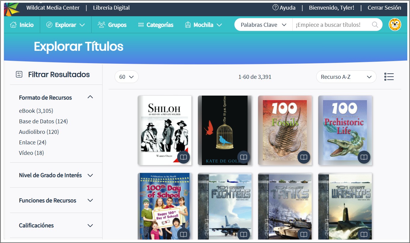Image resolution: width=410 pixels, height=243 pixels.
Task: Click Bienvenido, Tyler! greeting
Action: (331, 8)
